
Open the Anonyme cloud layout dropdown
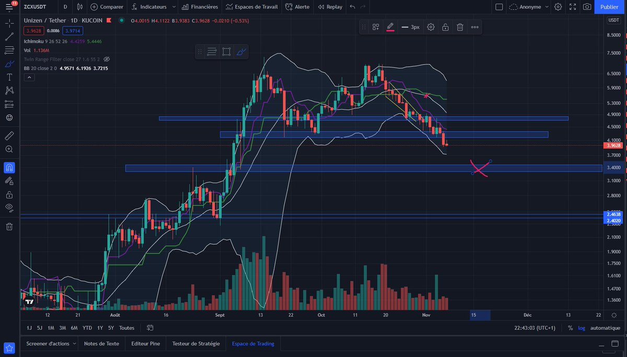(x=529, y=7)
